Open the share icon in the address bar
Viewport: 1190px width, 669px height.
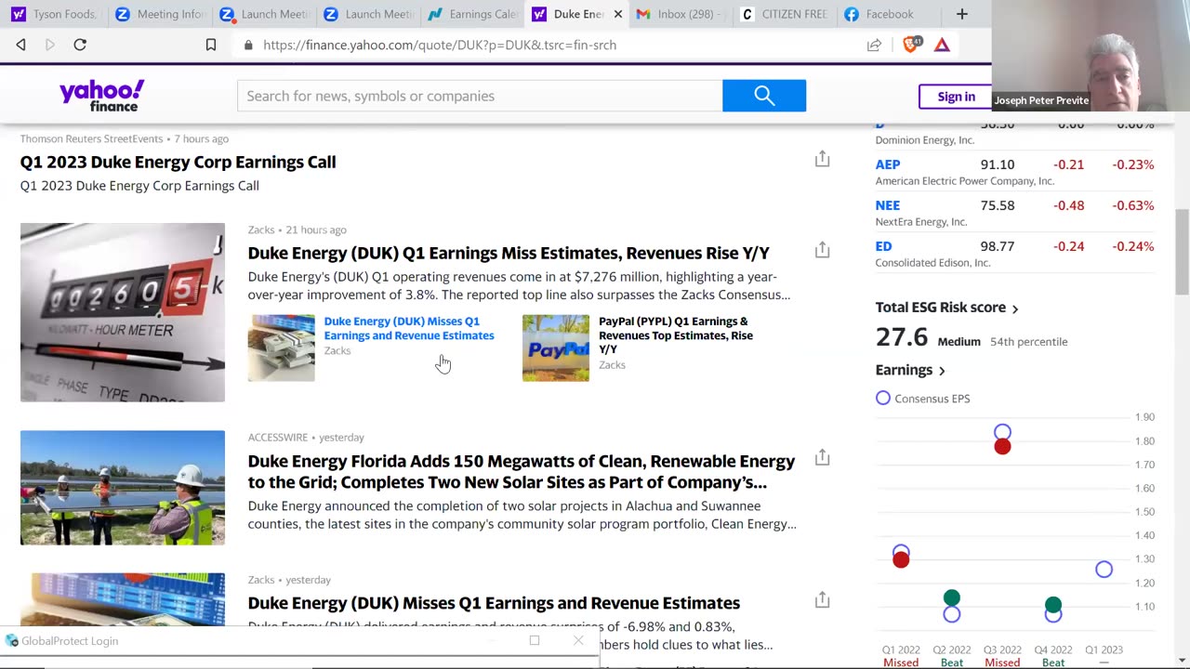coord(874,45)
